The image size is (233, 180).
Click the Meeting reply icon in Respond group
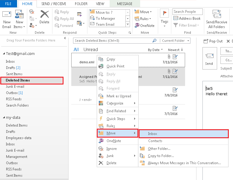click(x=79, y=14)
